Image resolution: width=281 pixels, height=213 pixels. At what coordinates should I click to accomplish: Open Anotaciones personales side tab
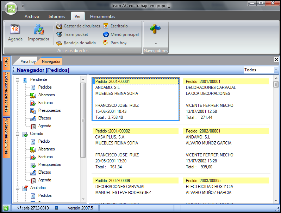tap(7, 94)
